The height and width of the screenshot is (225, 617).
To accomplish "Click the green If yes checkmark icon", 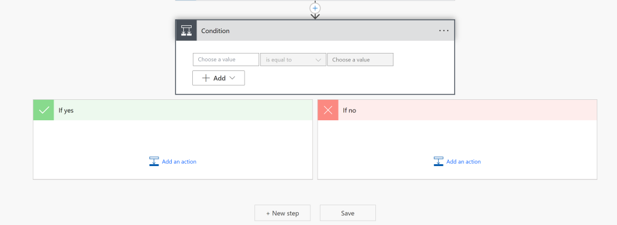I will point(43,110).
